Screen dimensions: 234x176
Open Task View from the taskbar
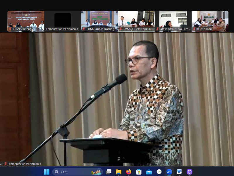(109, 172)
